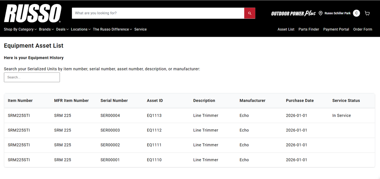Open the Parts Finder page
Viewport: 380px width, 179px height.
click(309, 29)
